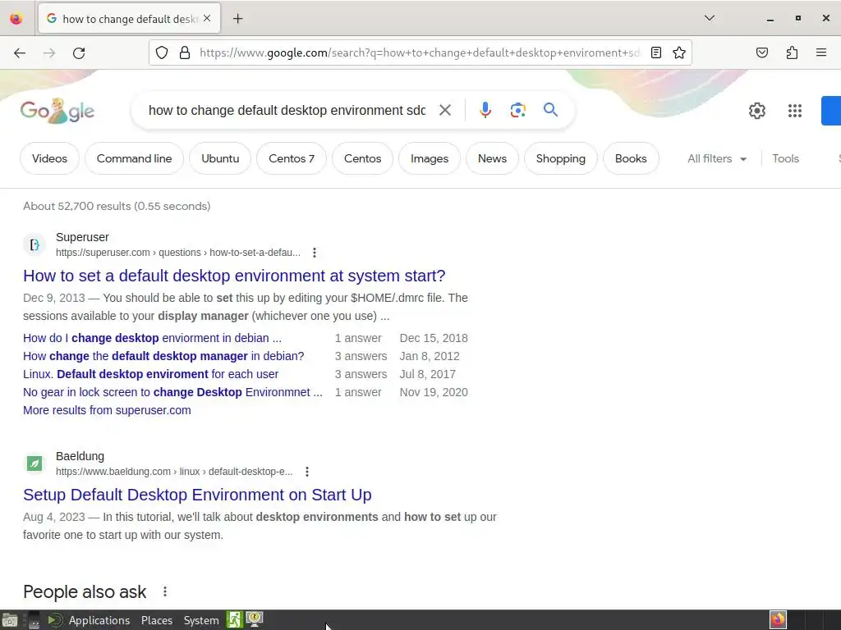Open a new tab with the plus icon
841x630 pixels.
point(237,19)
